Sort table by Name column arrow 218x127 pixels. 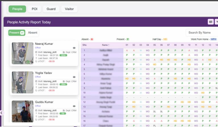108,45
